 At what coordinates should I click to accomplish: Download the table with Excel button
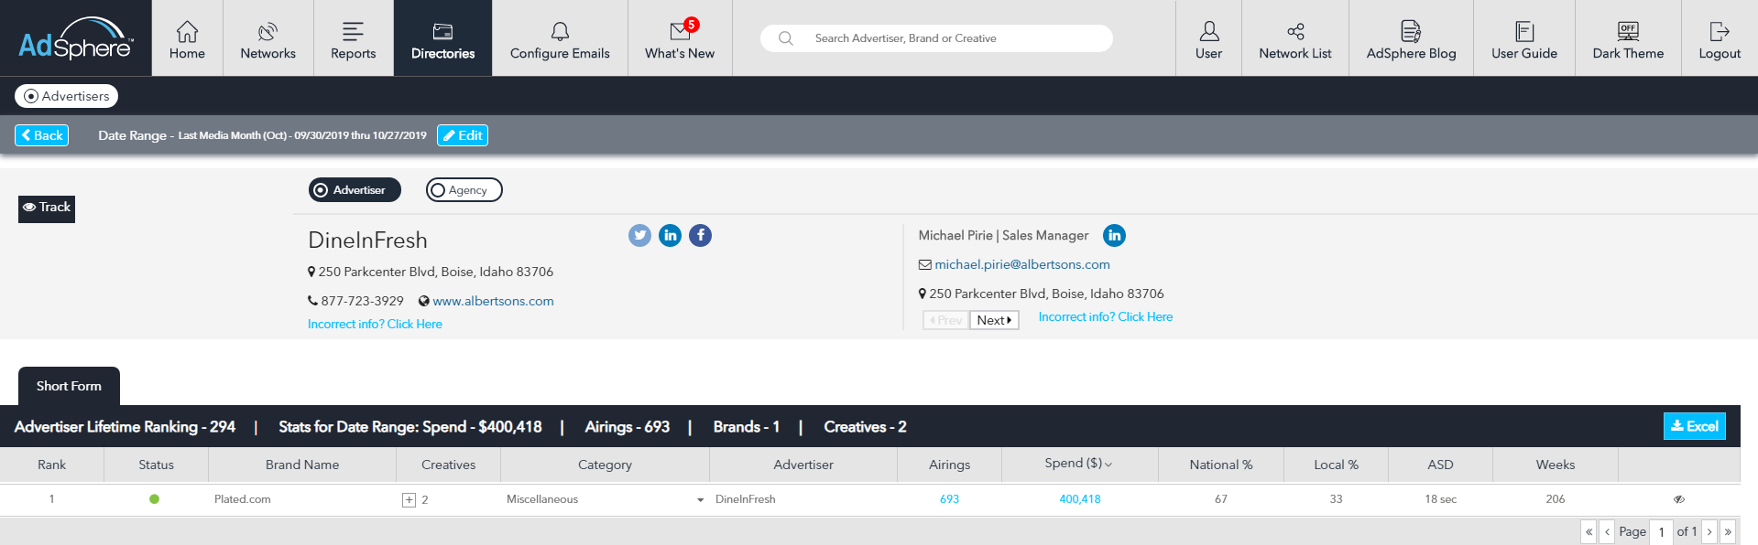[1694, 426]
